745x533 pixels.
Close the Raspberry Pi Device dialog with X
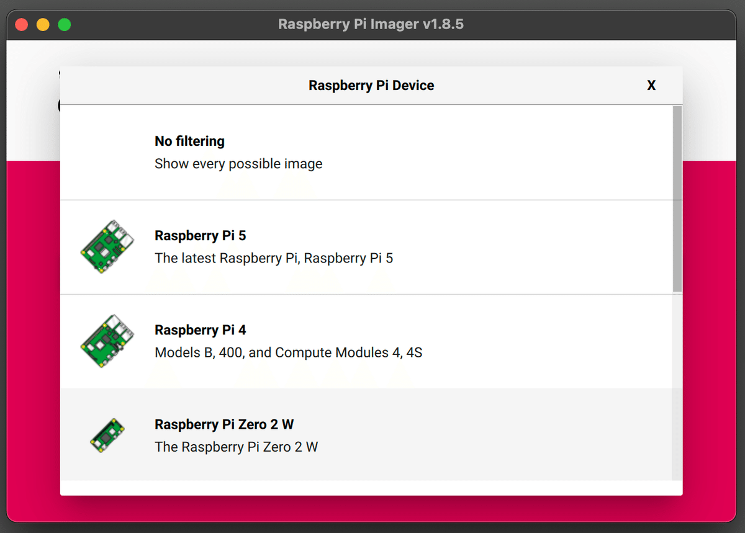(651, 86)
